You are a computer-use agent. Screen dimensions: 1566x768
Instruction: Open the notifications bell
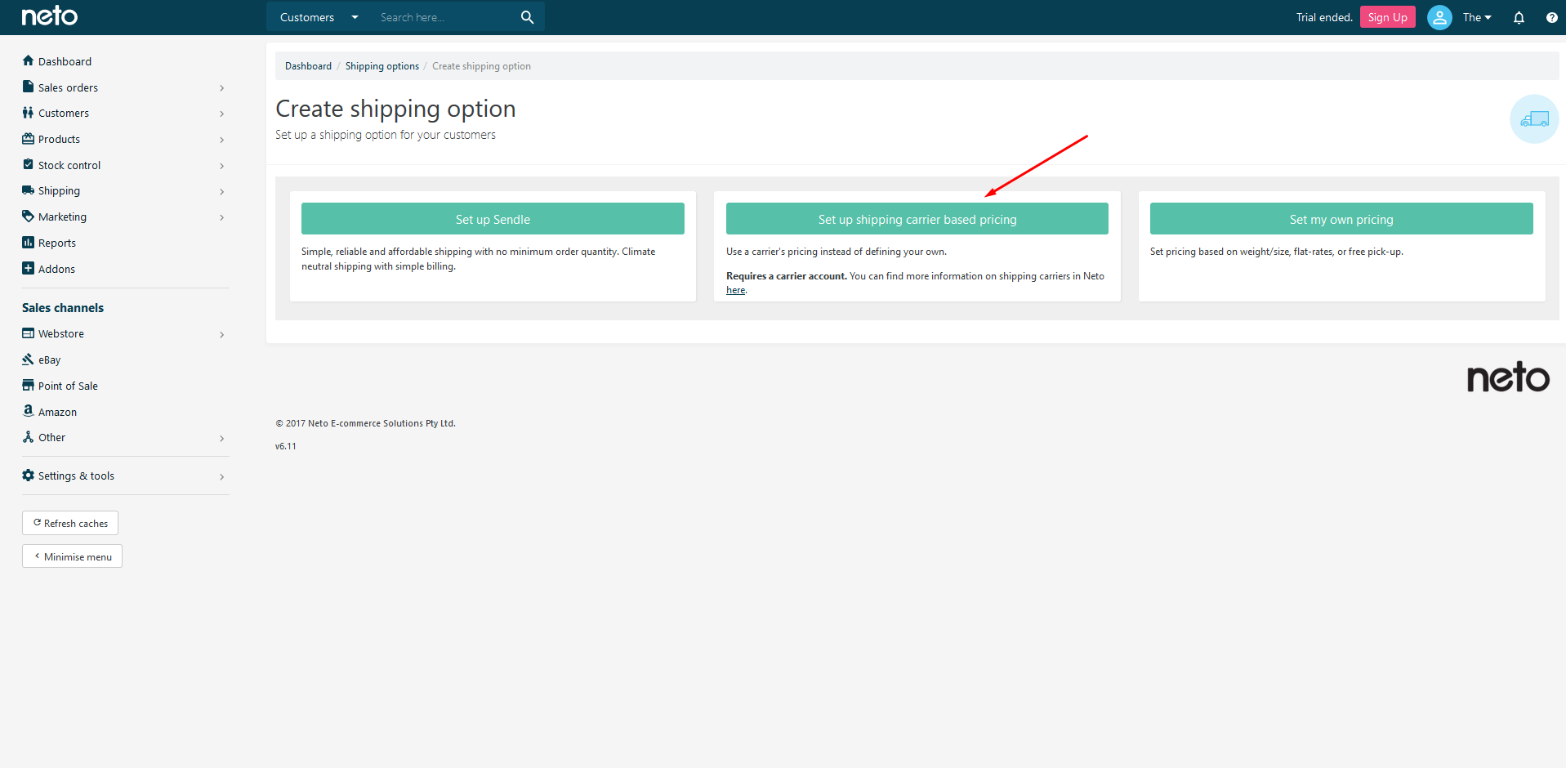[1519, 17]
